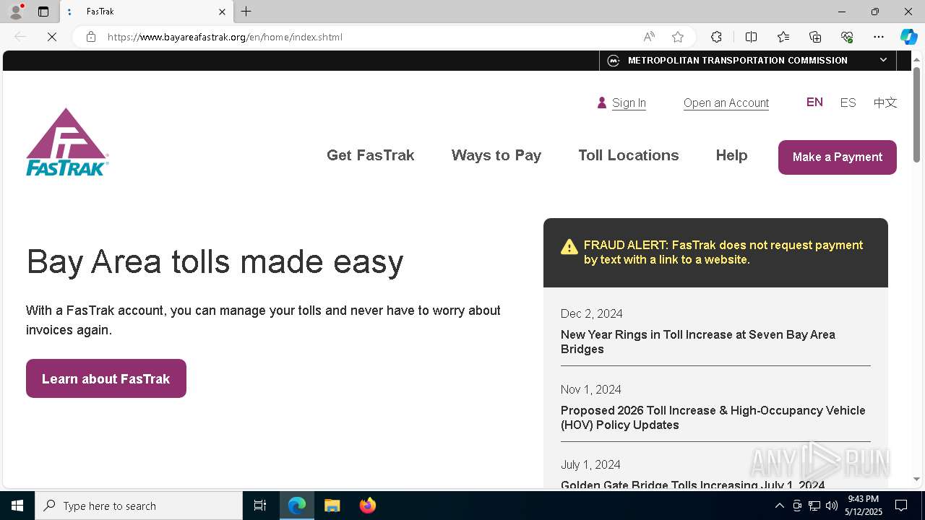Open the Windows Start menu

(17, 506)
